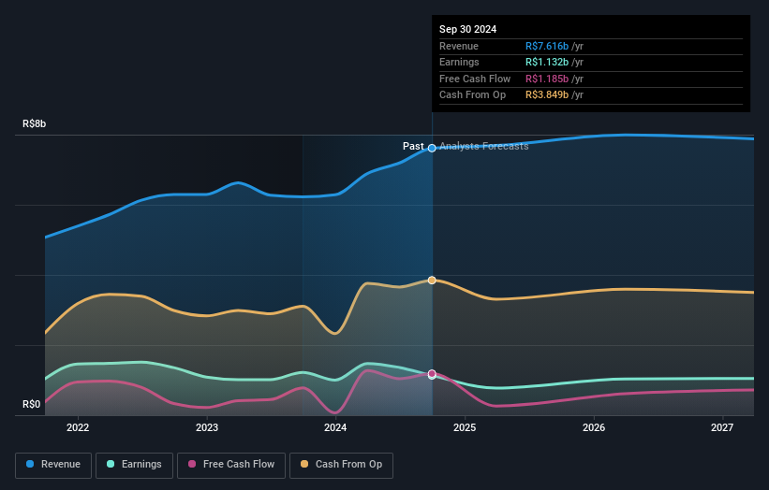Click the blue Revenue data point marker
Image resolution: width=769 pixels, height=490 pixels.
432,149
